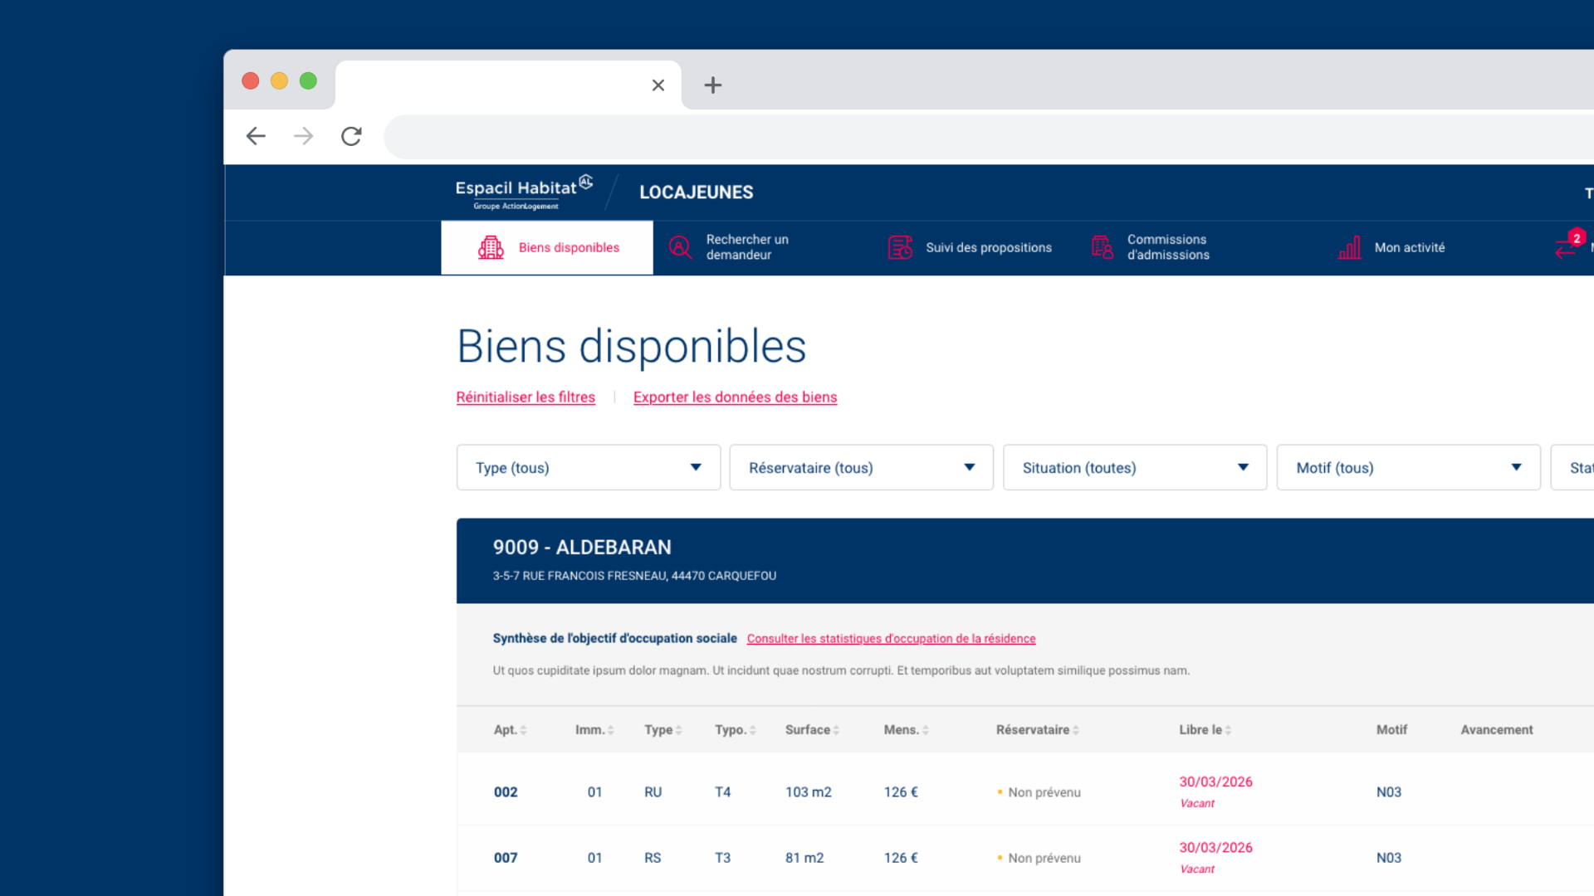1594x896 pixels.
Task: Expand the Réservataire (tous) filter
Action: tap(861, 467)
